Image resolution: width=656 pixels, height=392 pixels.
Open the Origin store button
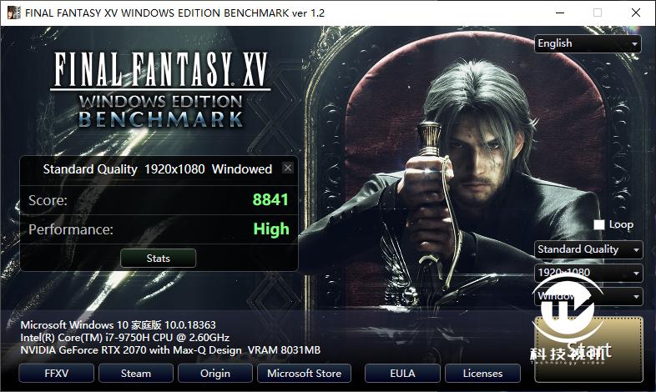coord(215,373)
